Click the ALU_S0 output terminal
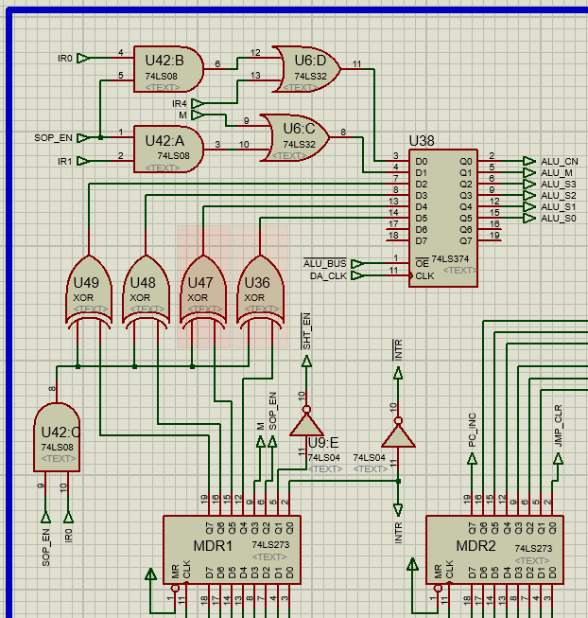 click(x=529, y=219)
